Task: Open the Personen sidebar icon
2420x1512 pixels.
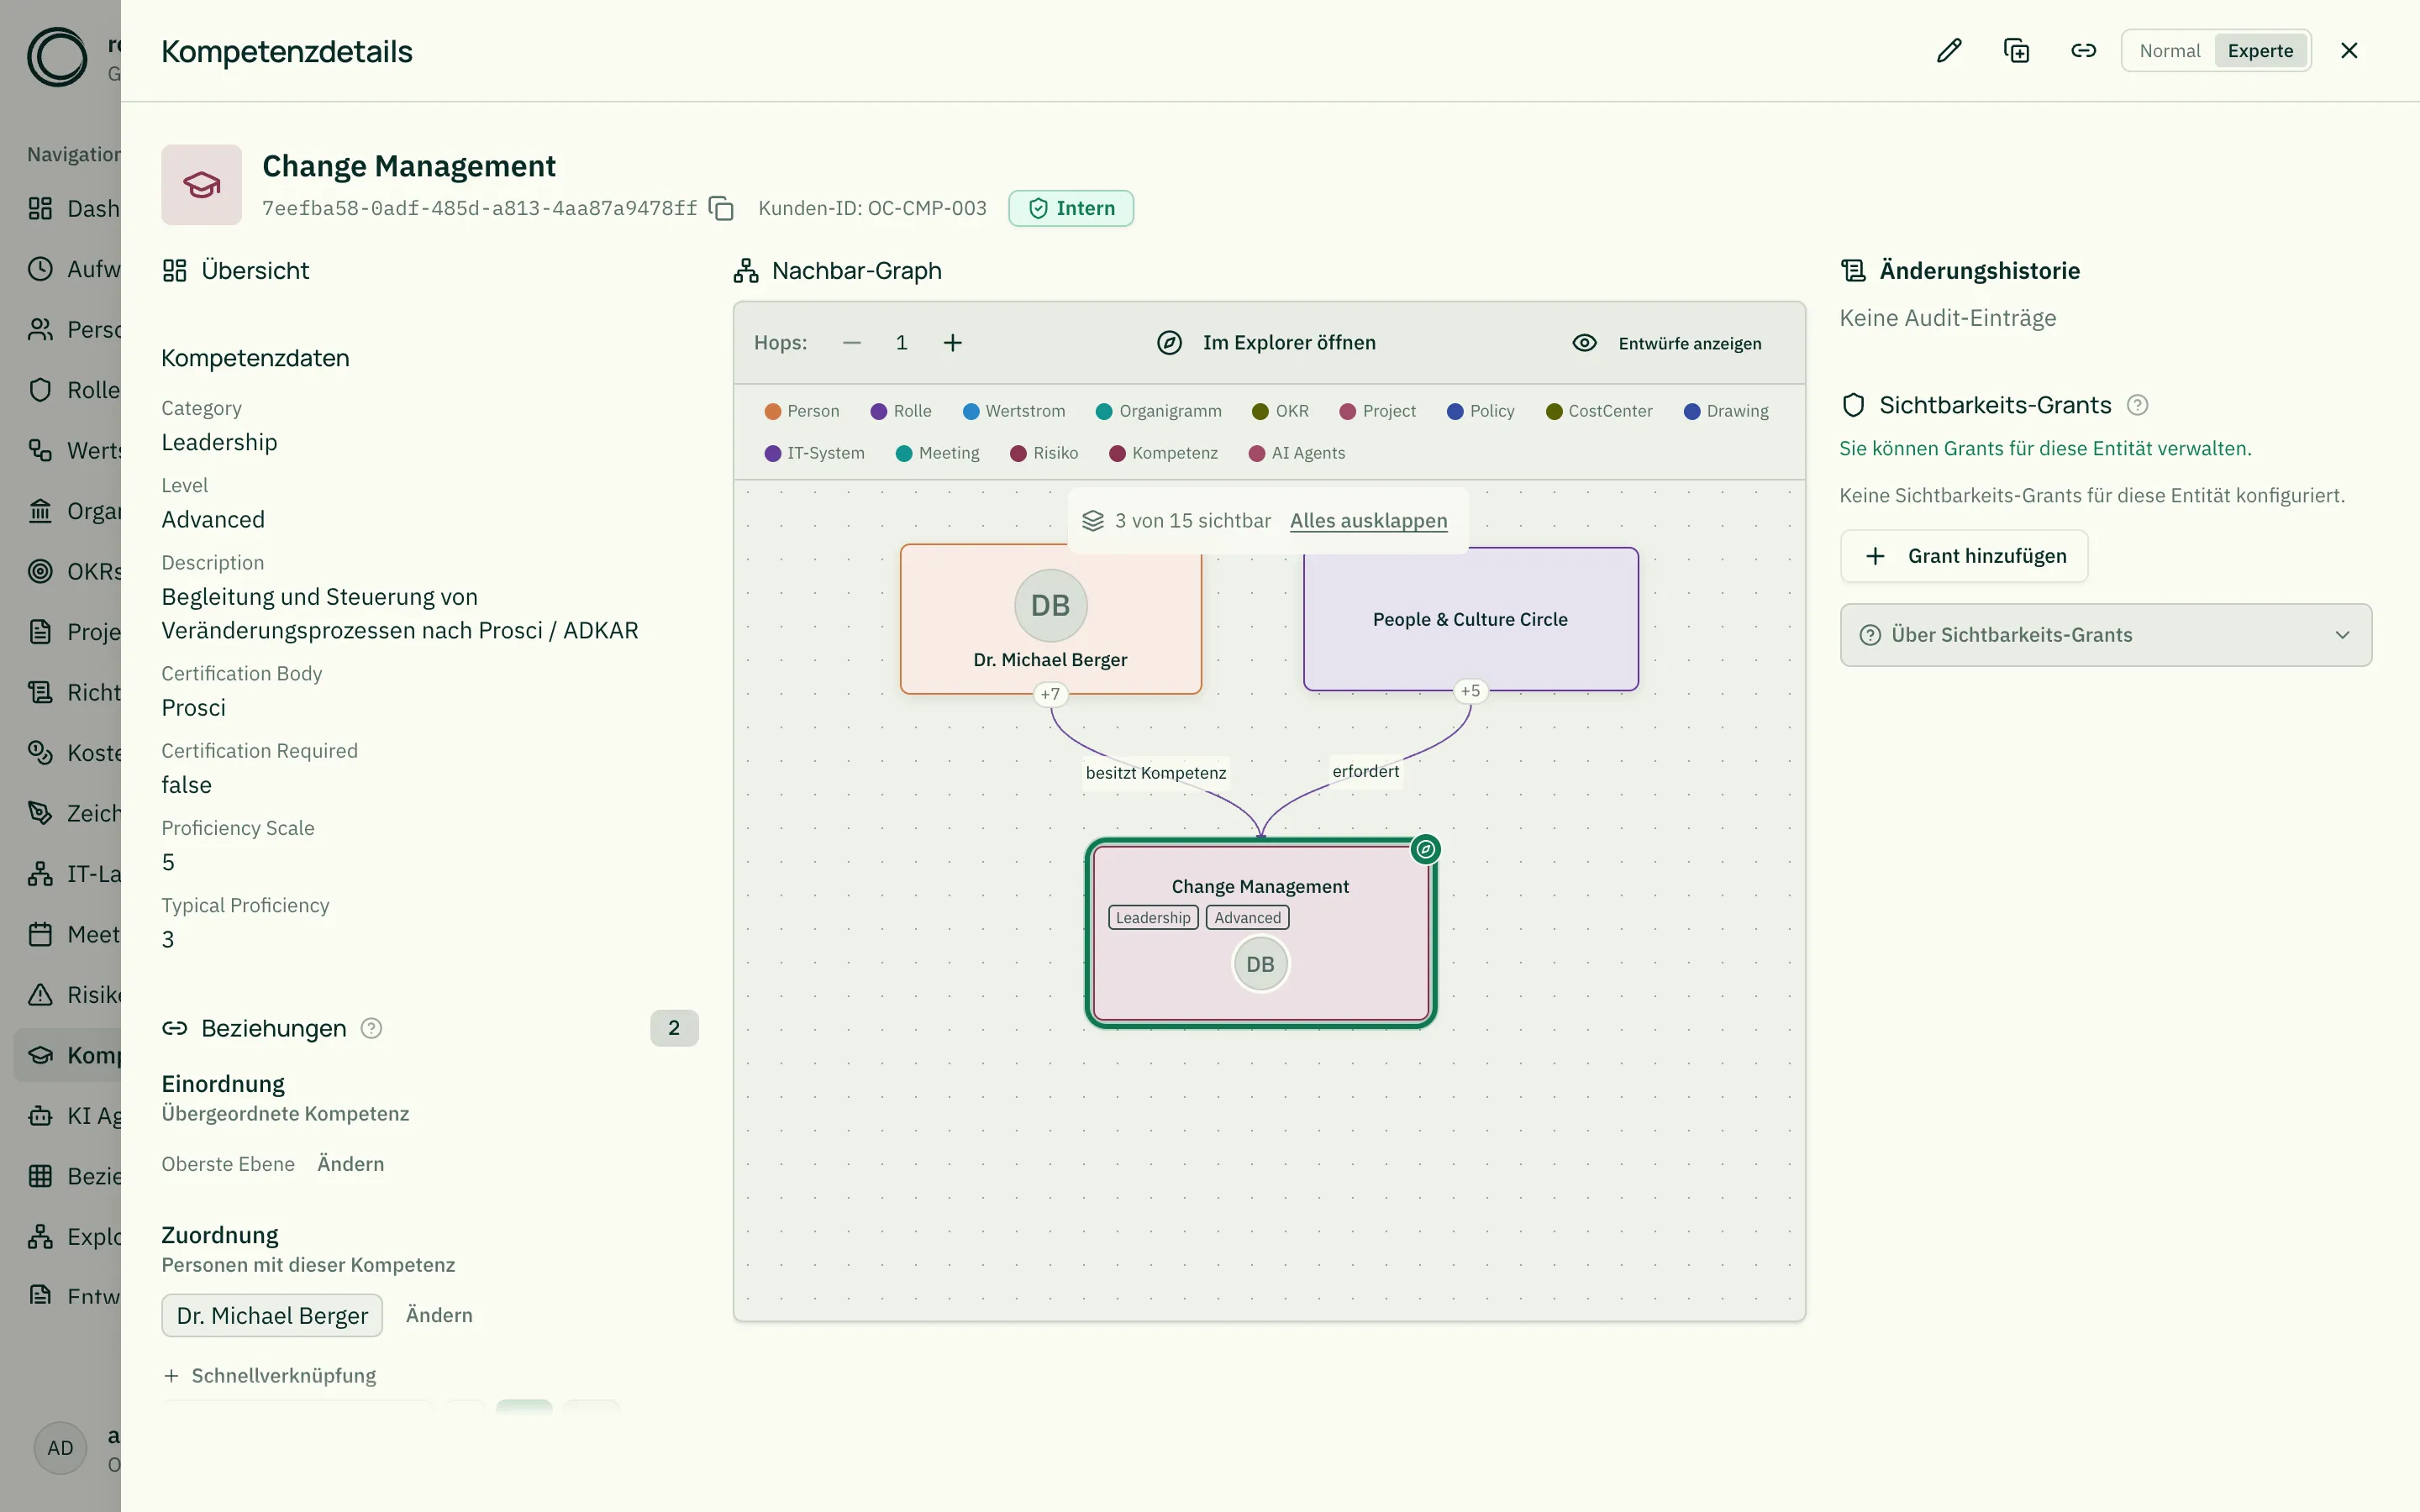Action: 40,330
